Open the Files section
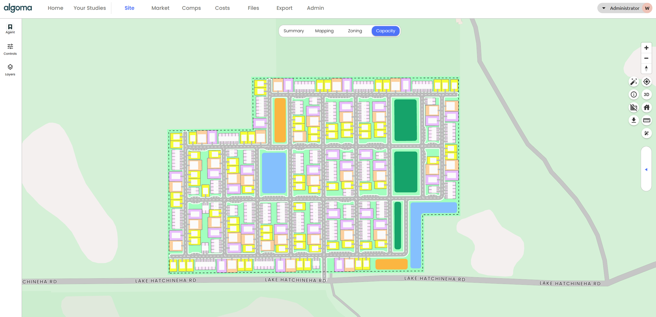 253,8
